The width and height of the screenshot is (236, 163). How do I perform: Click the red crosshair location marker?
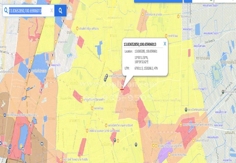point(122,90)
